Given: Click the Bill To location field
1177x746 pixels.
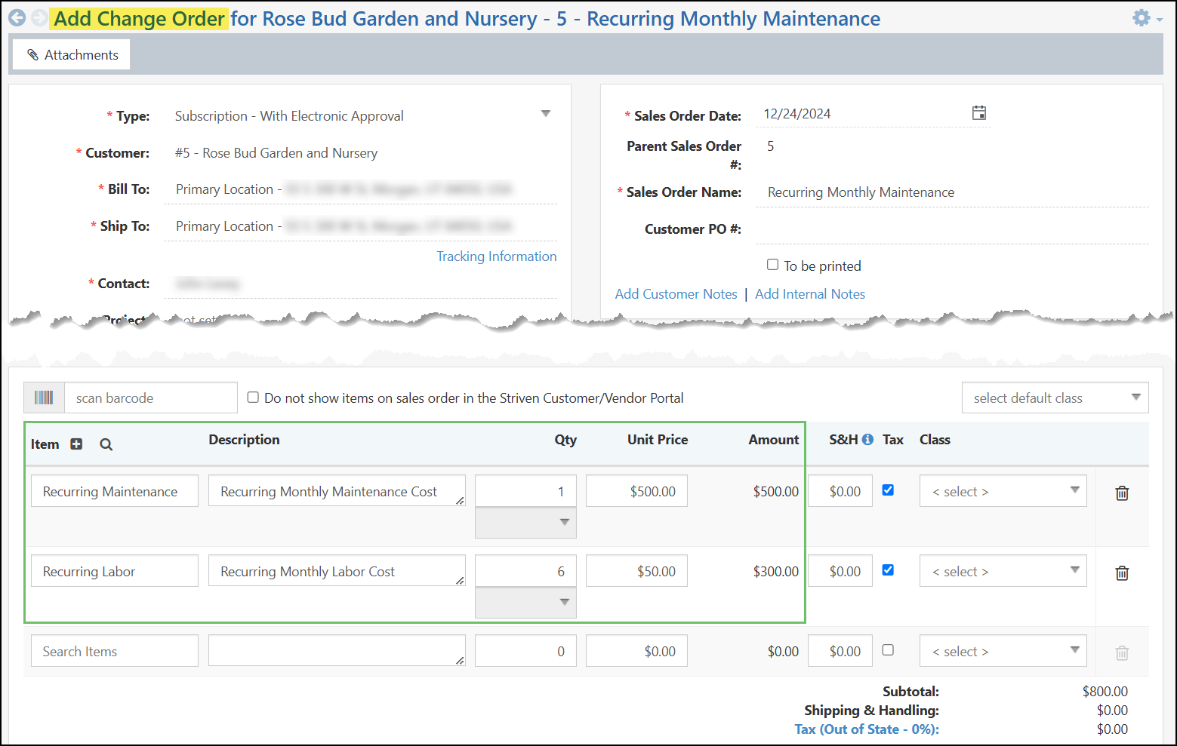Looking at the screenshot, I should point(360,189).
